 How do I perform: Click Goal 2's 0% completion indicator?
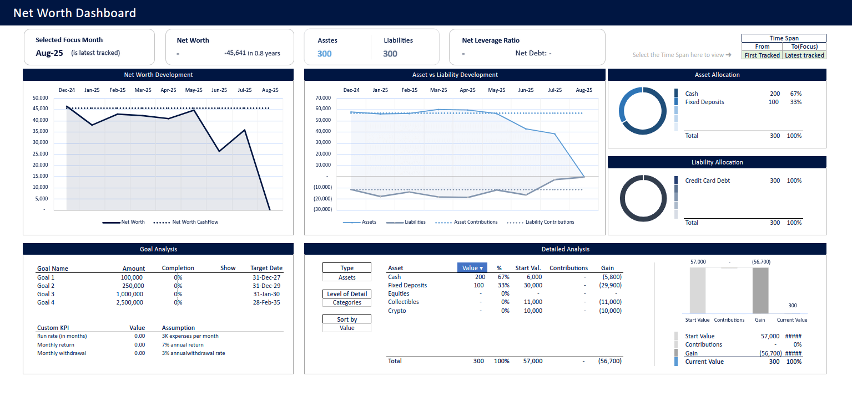(x=177, y=286)
